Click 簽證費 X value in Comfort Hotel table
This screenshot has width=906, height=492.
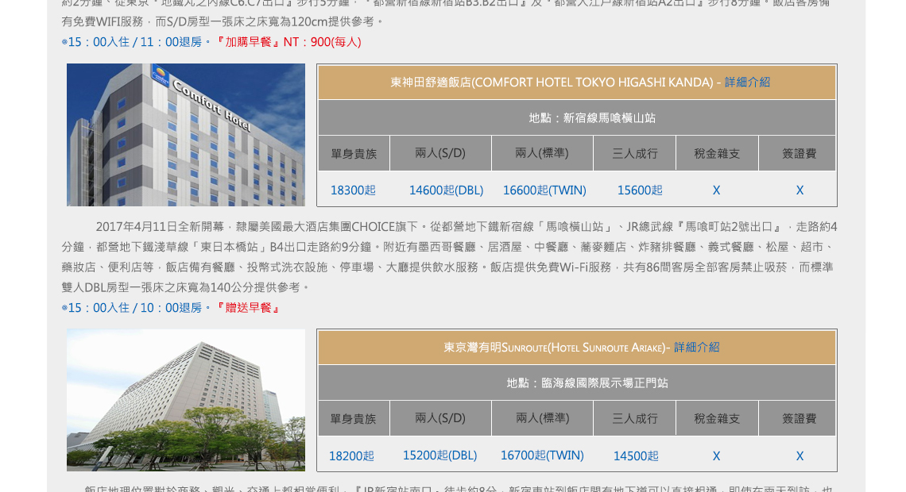800,190
